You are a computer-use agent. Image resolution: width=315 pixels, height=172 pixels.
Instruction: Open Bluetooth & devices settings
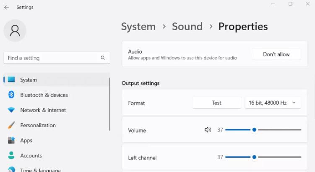[57, 95]
